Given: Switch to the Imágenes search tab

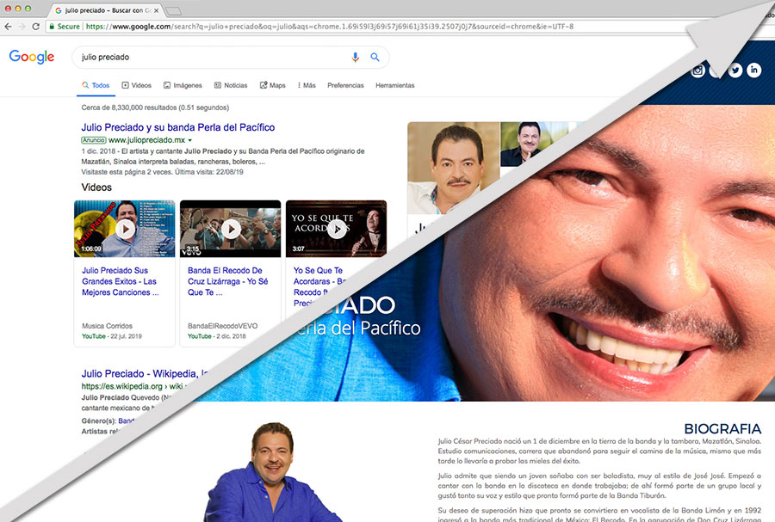Looking at the screenshot, I should pos(183,85).
